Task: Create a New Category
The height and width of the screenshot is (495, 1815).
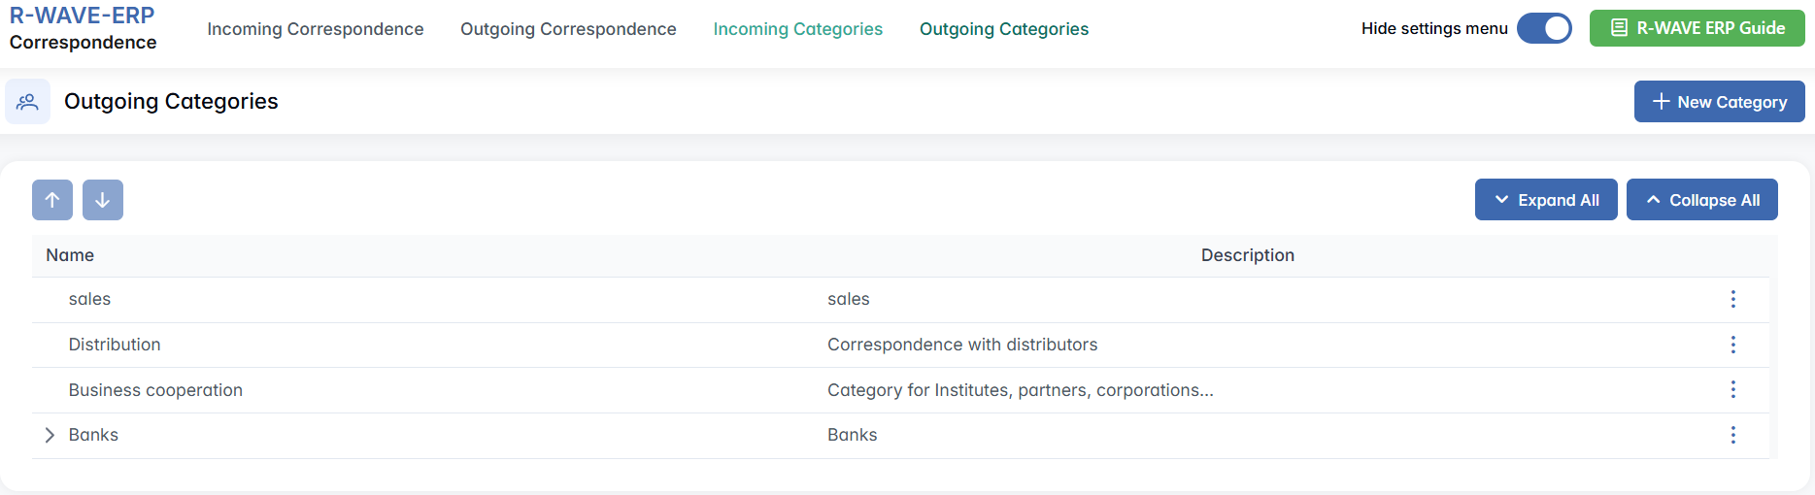Action: (x=1719, y=102)
